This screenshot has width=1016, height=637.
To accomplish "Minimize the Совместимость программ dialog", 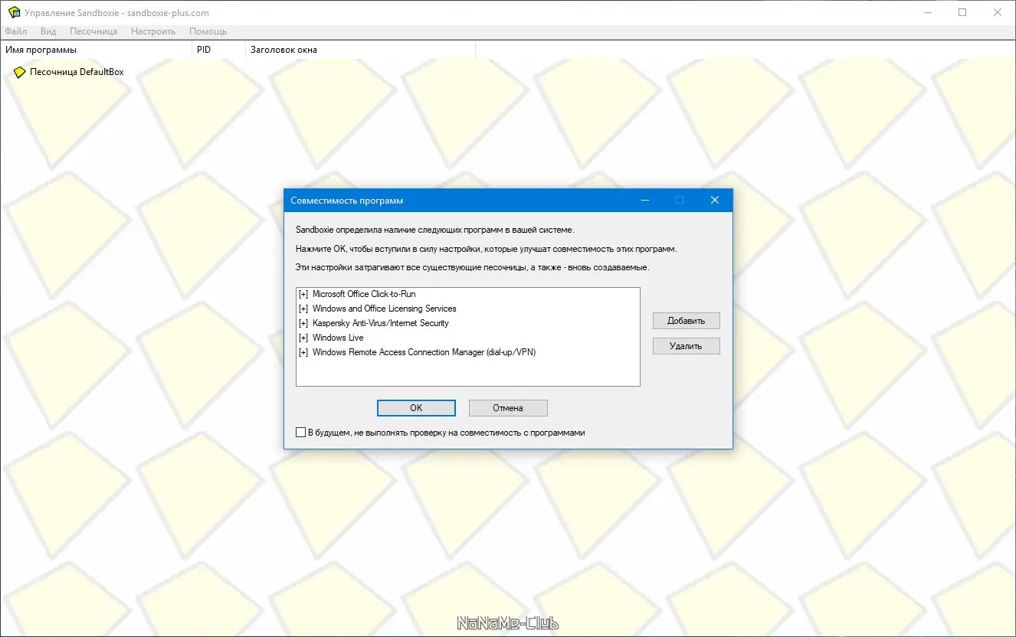I will (645, 201).
